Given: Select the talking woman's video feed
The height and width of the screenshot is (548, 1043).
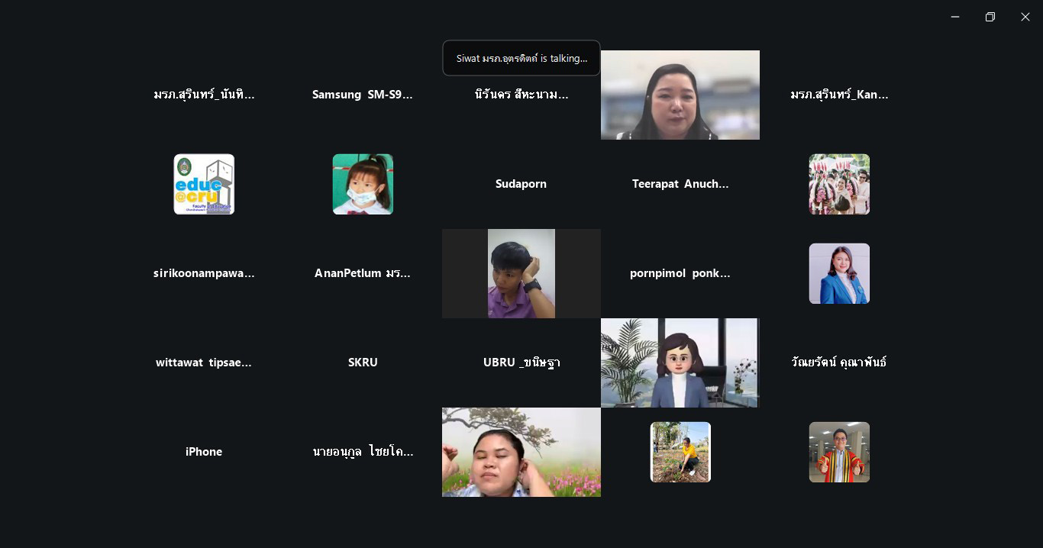Looking at the screenshot, I should 680,95.
